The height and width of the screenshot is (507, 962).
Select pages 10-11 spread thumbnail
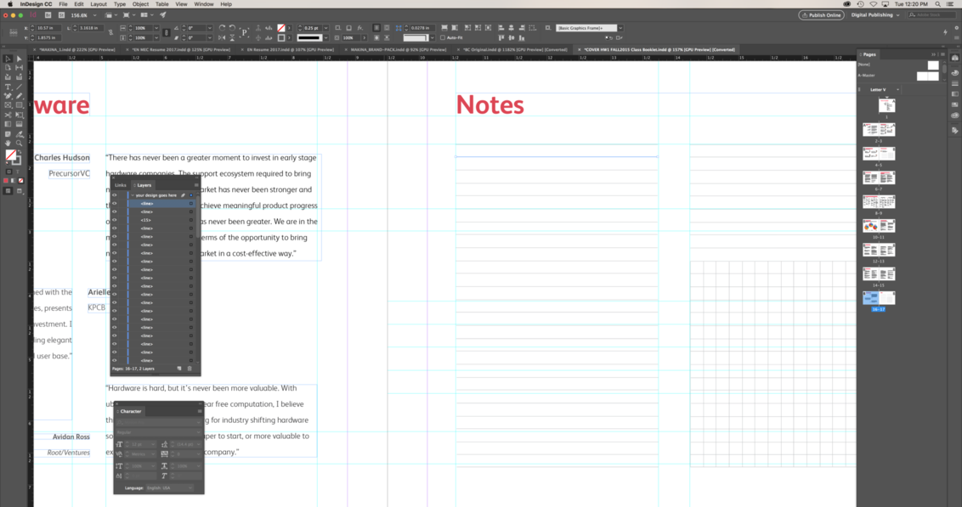pos(879,226)
